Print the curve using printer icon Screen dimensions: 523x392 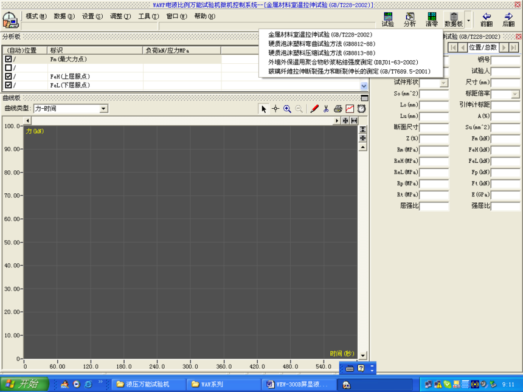338,109
